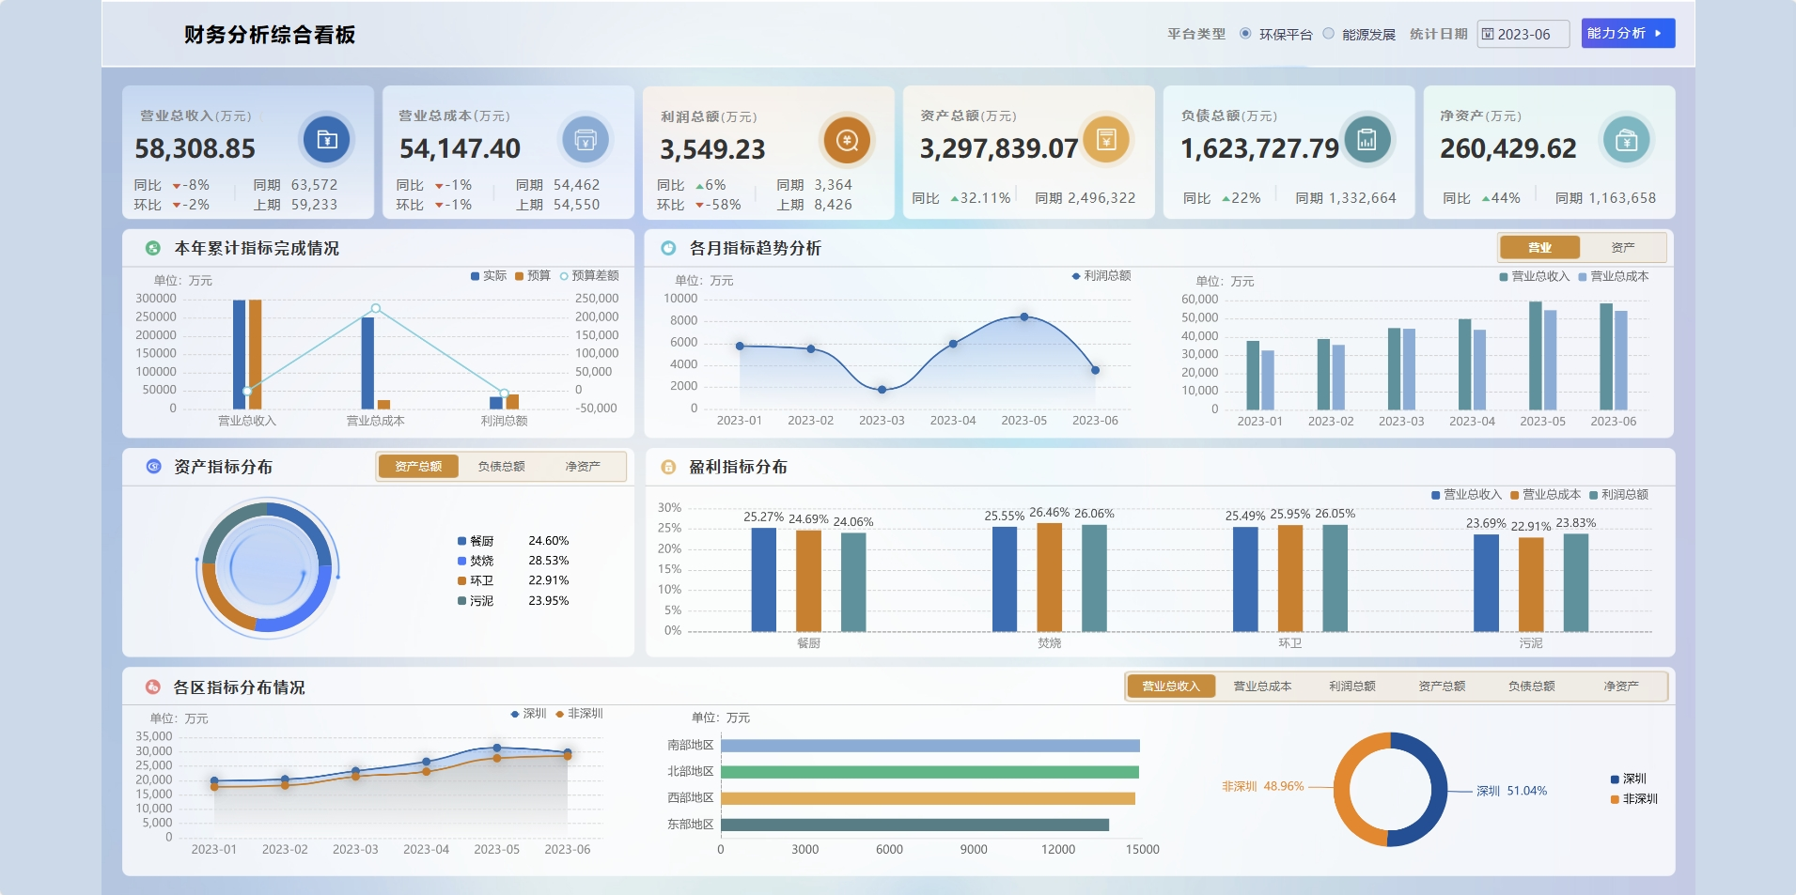
Task: Toggle 污泥 legend in asset donut chart
Action: [x=476, y=601]
